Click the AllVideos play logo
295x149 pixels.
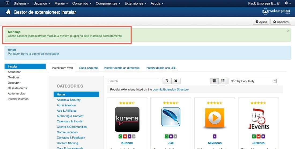tap(215, 118)
